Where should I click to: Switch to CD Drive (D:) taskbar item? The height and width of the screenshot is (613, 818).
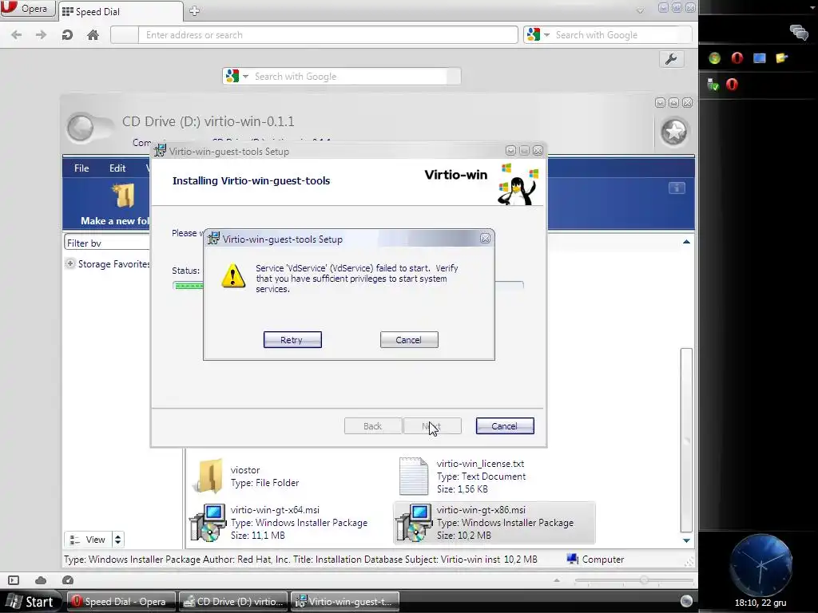pyautogui.click(x=233, y=602)
